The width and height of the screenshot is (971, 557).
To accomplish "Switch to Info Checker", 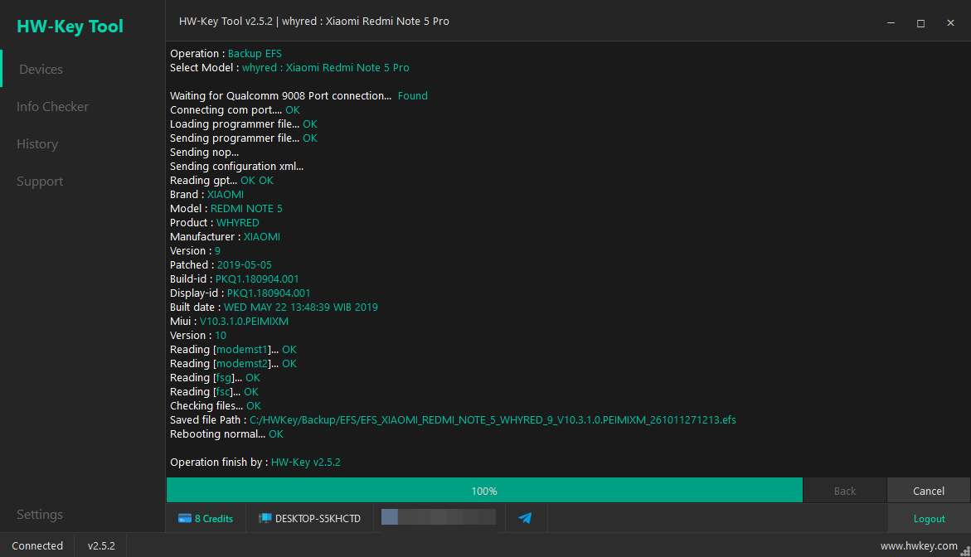I will [52, 106].
